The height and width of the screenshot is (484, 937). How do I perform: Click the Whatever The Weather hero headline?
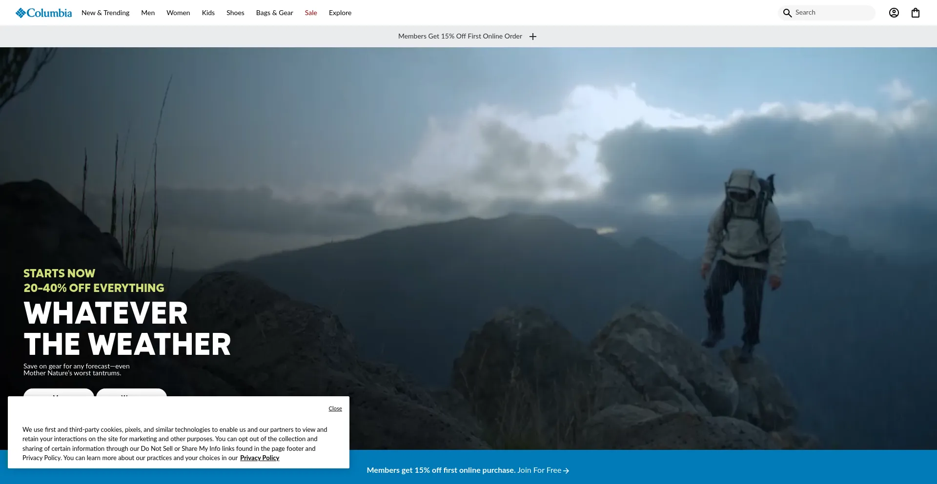click(x=127, y=329)
